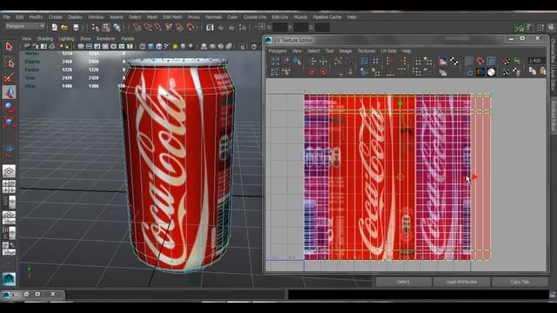Click translate X input field
The image size is (557, 313).
[280, 27]
